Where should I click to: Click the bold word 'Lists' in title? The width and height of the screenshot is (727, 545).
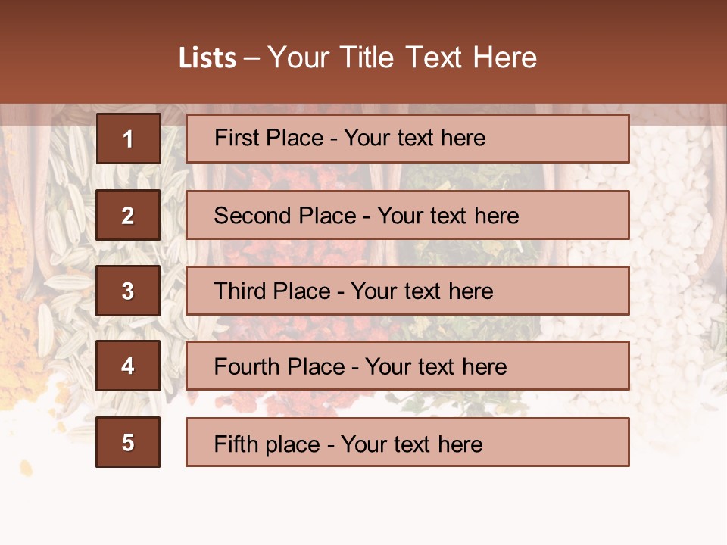click(x=207, y=58)
